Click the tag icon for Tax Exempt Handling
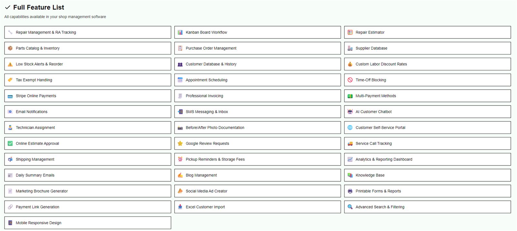Screen dimensions: 517x231 (10, 80)
